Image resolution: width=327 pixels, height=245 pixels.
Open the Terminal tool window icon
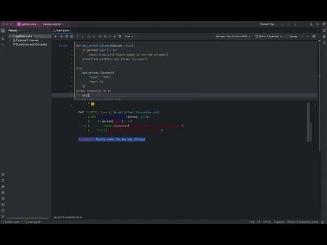[3, 205]
